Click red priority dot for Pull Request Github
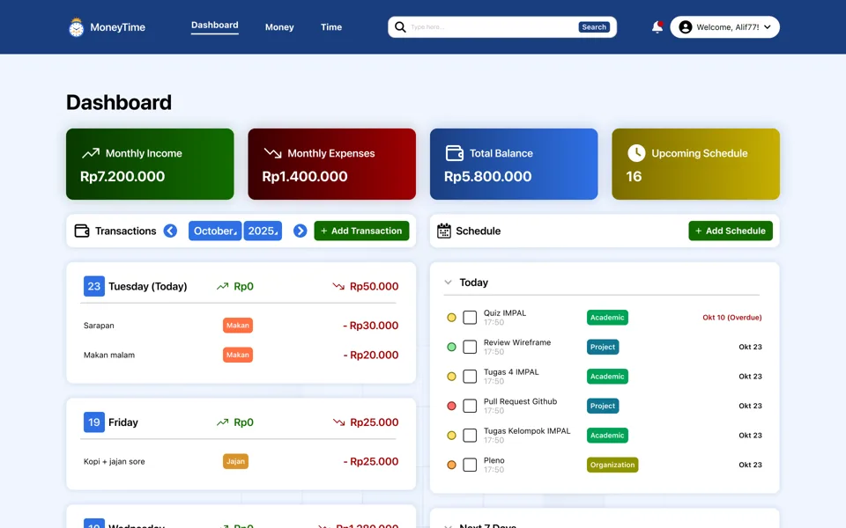The height and width of the screenshot is (528, 846). [451, 406]
